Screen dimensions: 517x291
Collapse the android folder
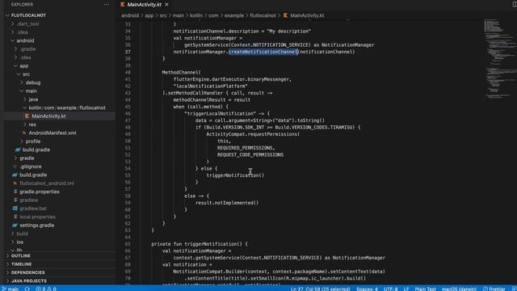point(25,40)
